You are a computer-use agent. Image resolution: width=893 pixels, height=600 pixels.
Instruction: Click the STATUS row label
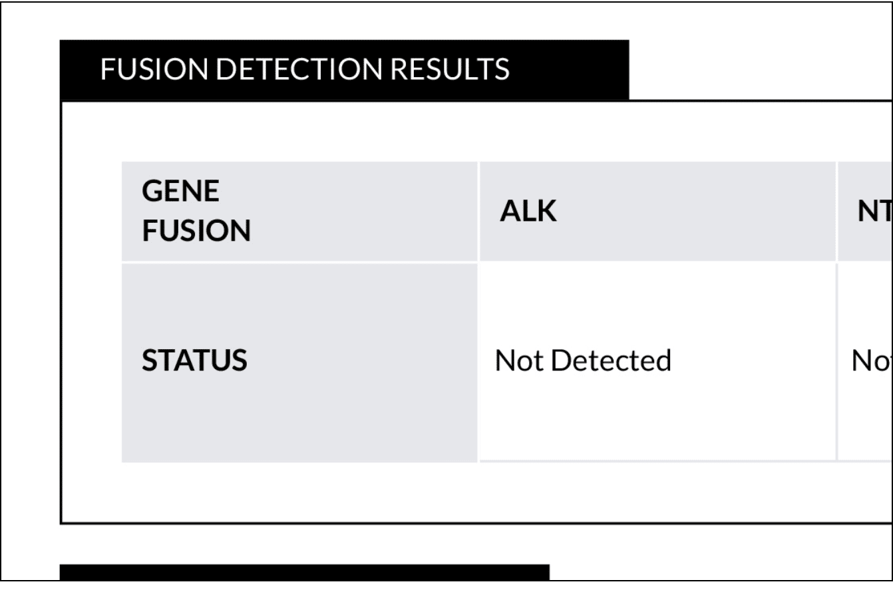(194, 361)
